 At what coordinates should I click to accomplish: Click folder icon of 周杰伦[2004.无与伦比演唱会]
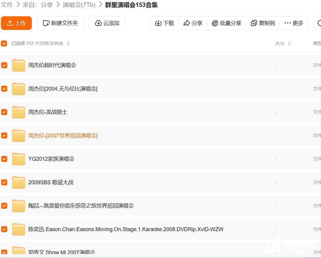point(18,89)
